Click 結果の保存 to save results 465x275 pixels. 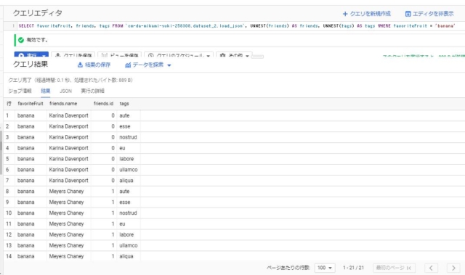pos(94,65)
